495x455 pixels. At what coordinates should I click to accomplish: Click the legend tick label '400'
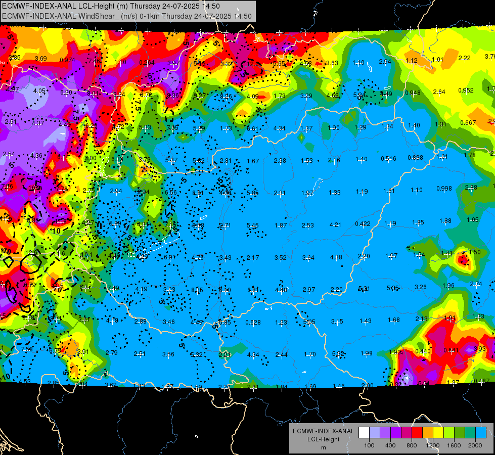(390, 445)
